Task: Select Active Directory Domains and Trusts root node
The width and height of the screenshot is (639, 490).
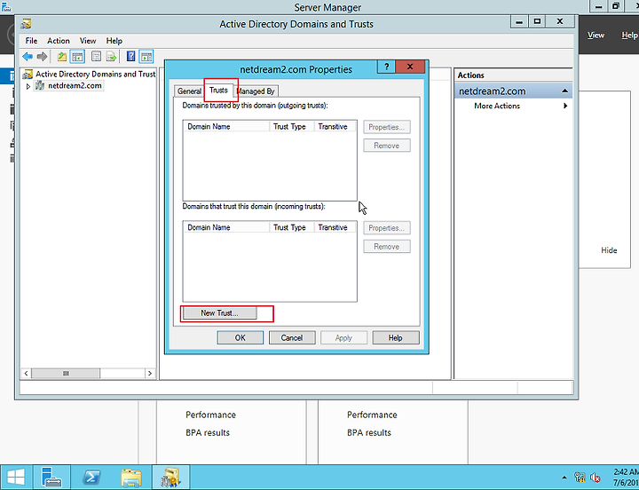Action: [x=95, y=75]
